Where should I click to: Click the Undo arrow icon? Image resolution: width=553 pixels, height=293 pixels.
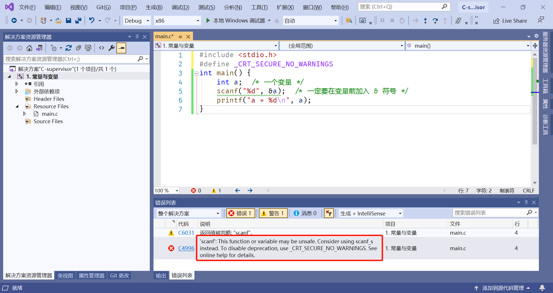click(92, 20)
